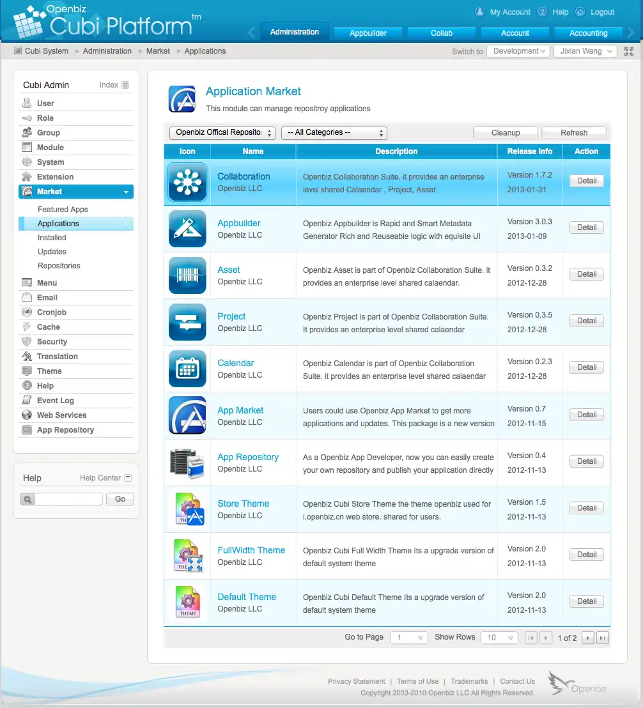Click the Store Theme icon
Image resolution: width=643 pixels, height=708 pixels.
tap(189, 509)
